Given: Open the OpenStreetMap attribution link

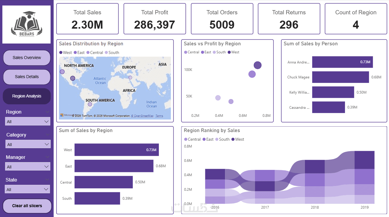Looking at the screenshot, I should tap(143, 116).
